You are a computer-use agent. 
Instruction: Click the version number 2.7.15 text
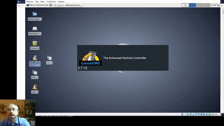pos(82,68)
